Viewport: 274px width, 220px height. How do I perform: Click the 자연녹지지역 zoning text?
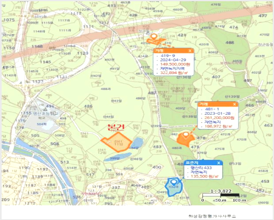(x=172, y=69)
